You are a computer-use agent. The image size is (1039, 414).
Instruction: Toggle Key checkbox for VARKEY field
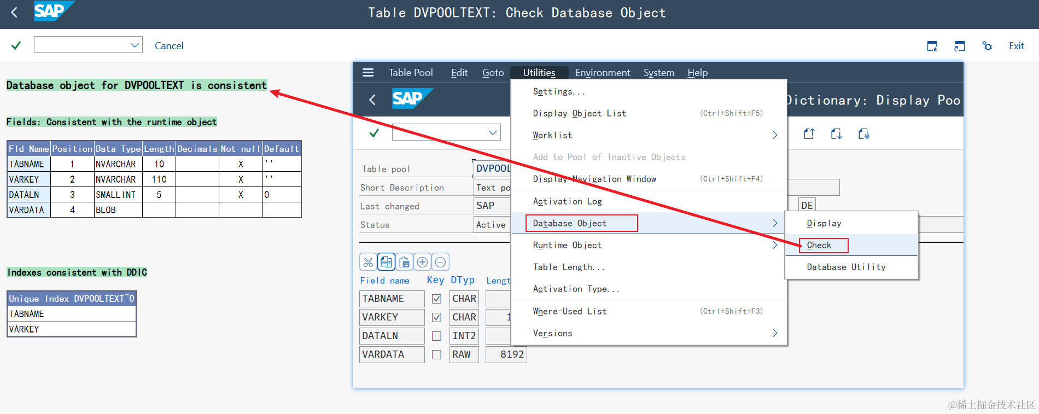point(436,318)
